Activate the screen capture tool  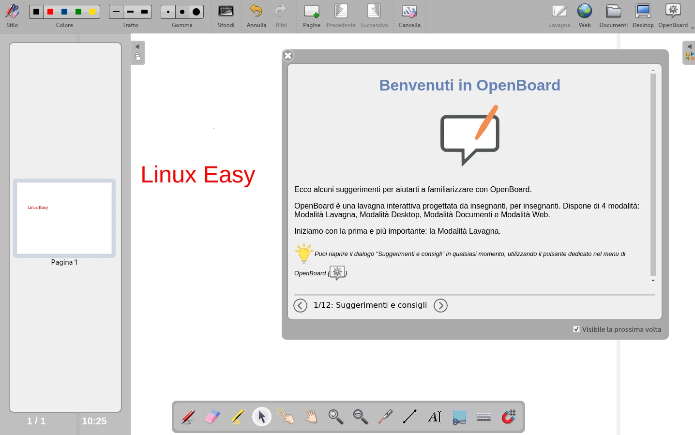tap(459, 417)
